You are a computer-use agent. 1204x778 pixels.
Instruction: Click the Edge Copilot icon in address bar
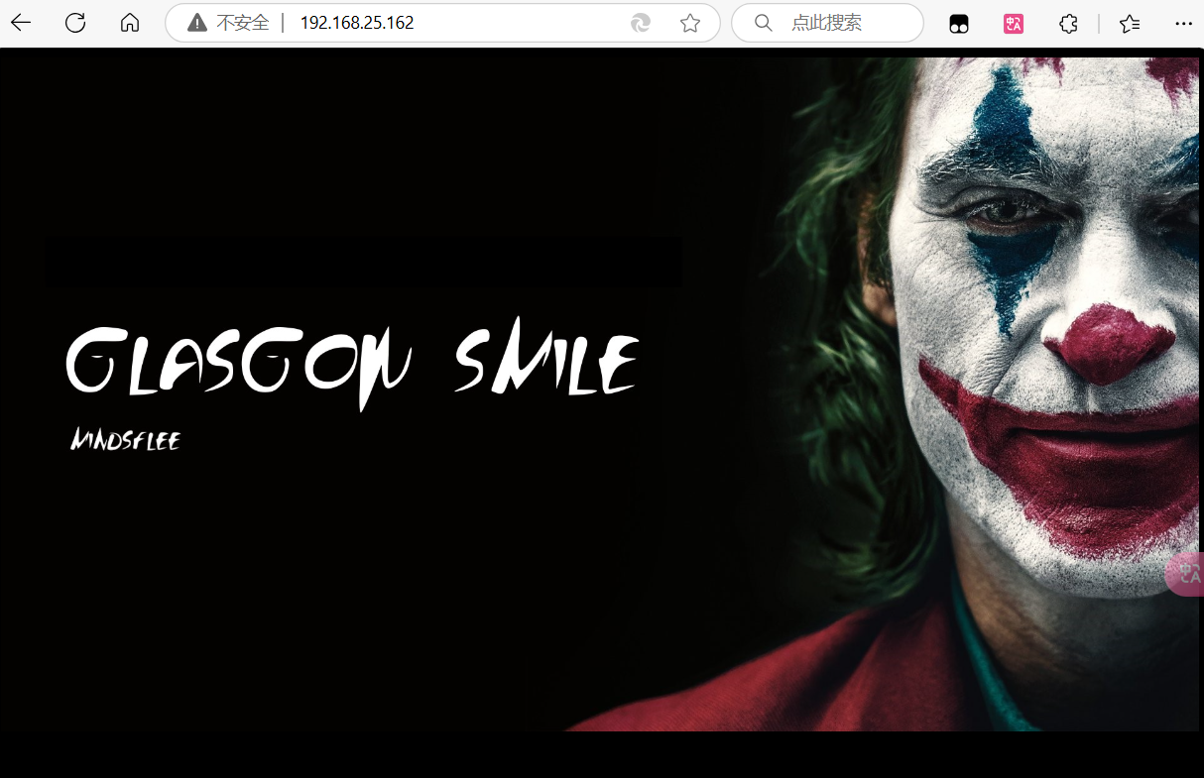pos(641,23)
